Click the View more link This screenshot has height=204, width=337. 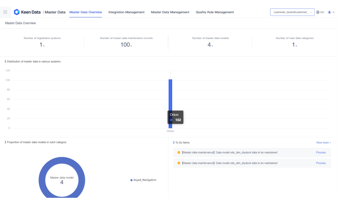point(323,142)
